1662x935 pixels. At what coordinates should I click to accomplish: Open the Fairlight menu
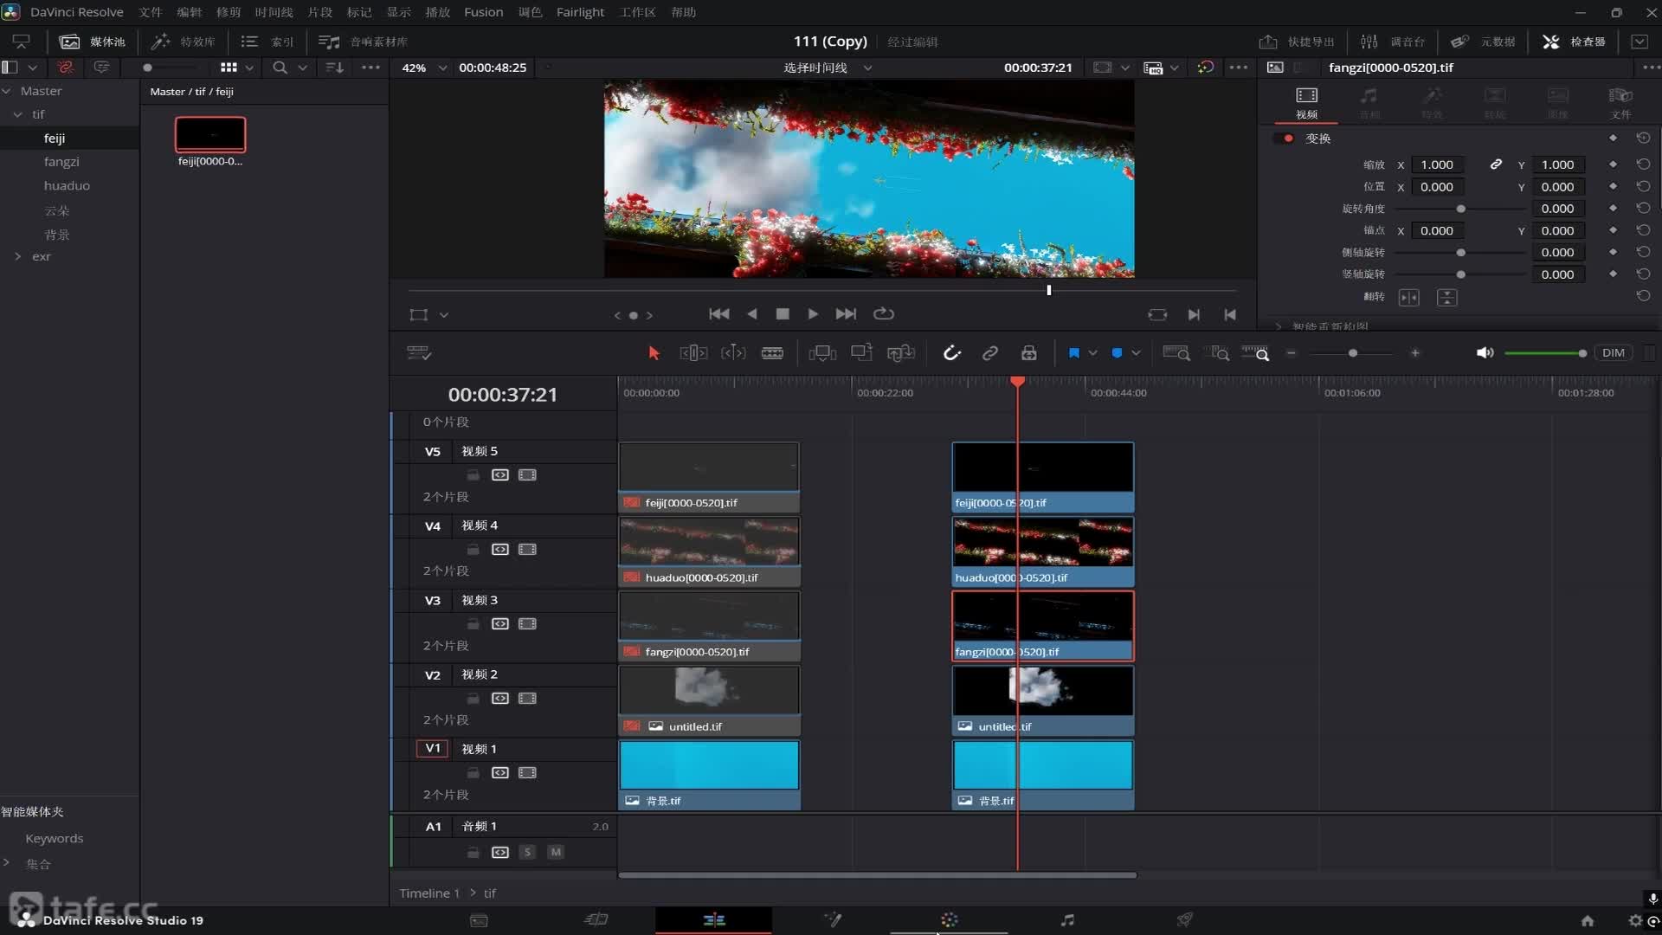pos(580,12)
